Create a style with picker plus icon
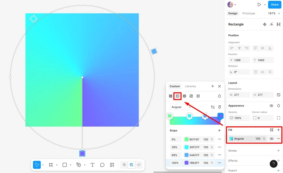 pyautogui.click(x=213, y=86)
